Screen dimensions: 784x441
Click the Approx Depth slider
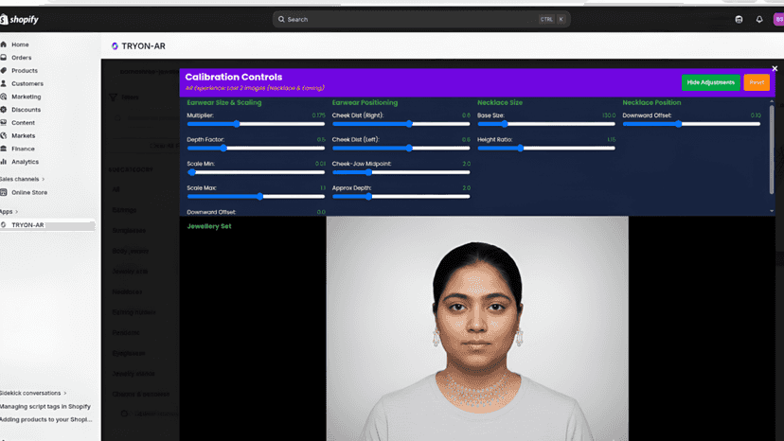401,197
